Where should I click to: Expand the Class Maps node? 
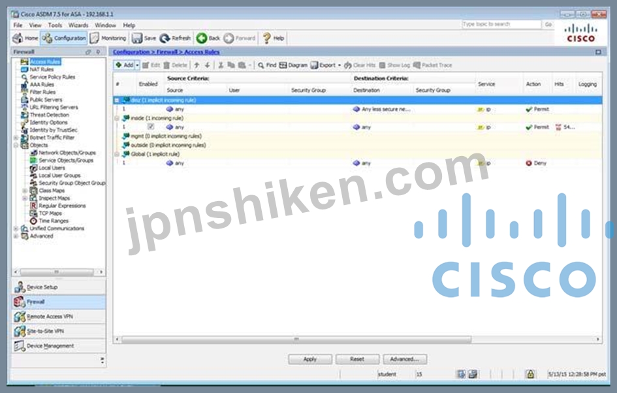coord(25,191)
